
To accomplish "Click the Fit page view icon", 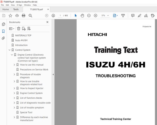I will [114, 16].
